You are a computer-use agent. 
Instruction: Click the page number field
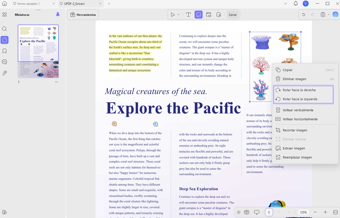pos(269,212)
